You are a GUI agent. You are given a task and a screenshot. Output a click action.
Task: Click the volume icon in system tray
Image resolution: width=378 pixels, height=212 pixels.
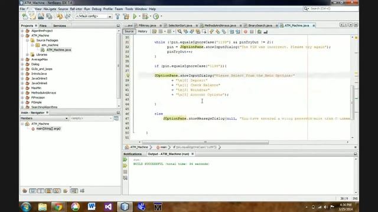[x=325, y=207]
